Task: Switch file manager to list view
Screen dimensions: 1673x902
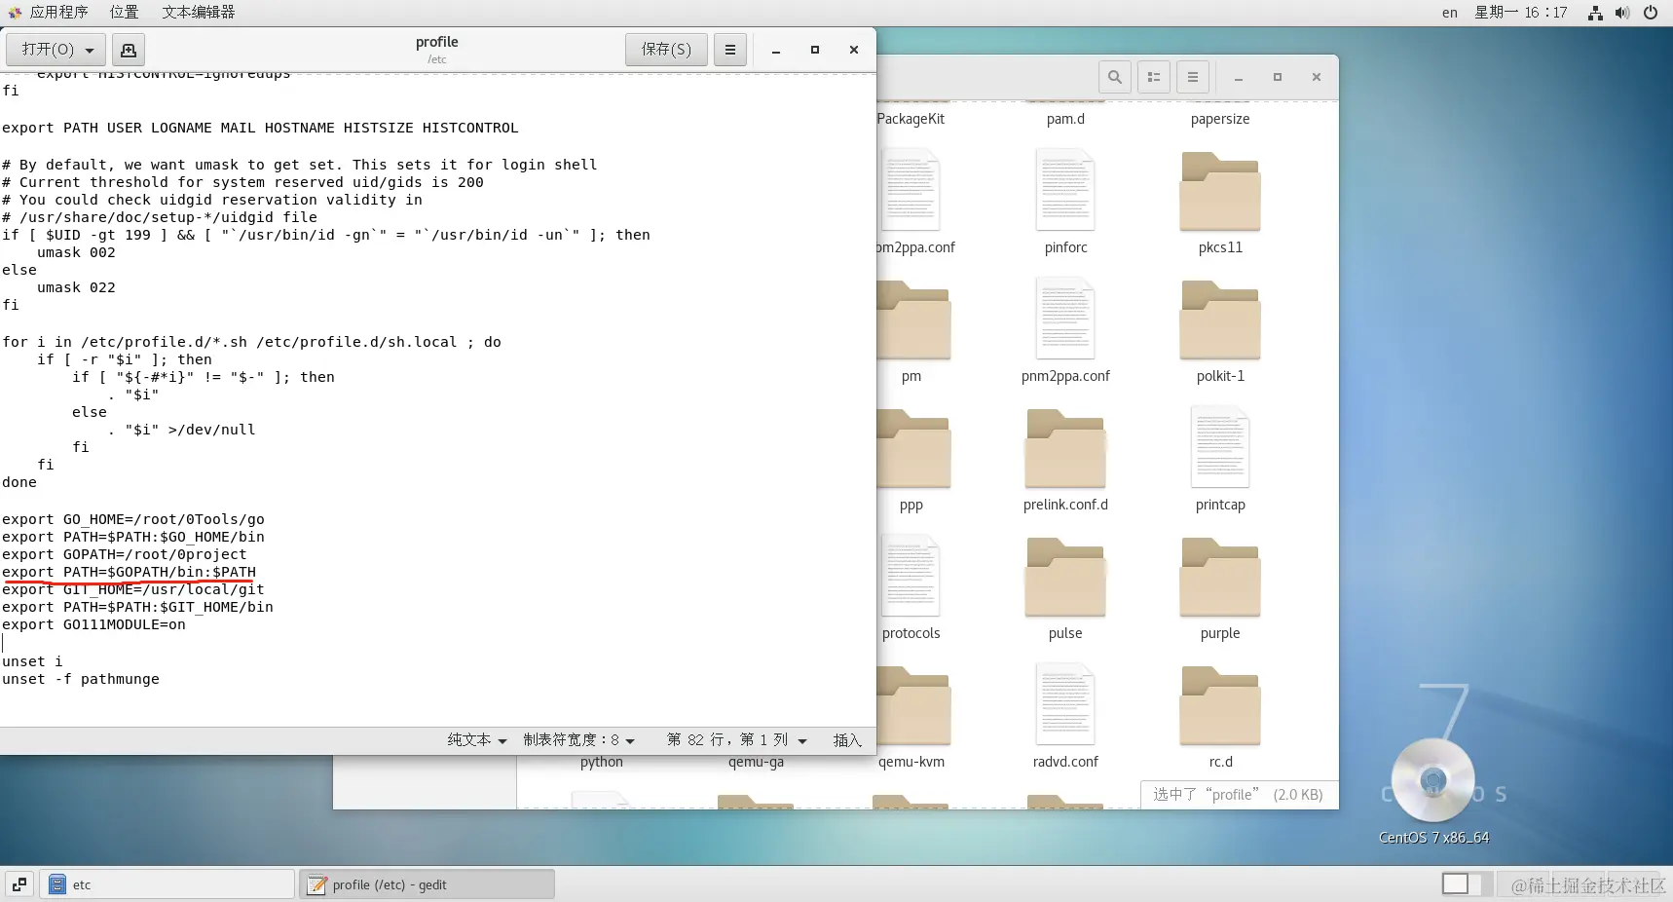Action: tap(1154, 77)
